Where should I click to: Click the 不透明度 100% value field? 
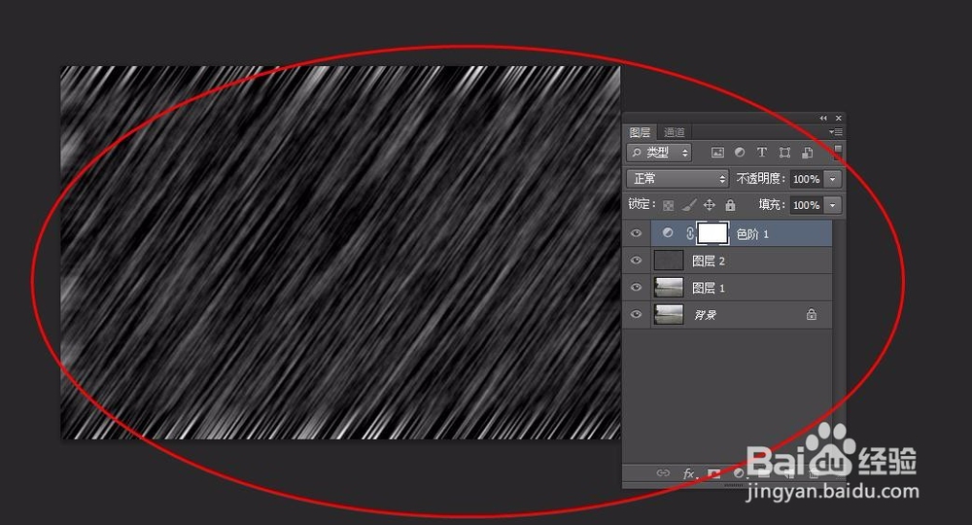click(807, 179)
